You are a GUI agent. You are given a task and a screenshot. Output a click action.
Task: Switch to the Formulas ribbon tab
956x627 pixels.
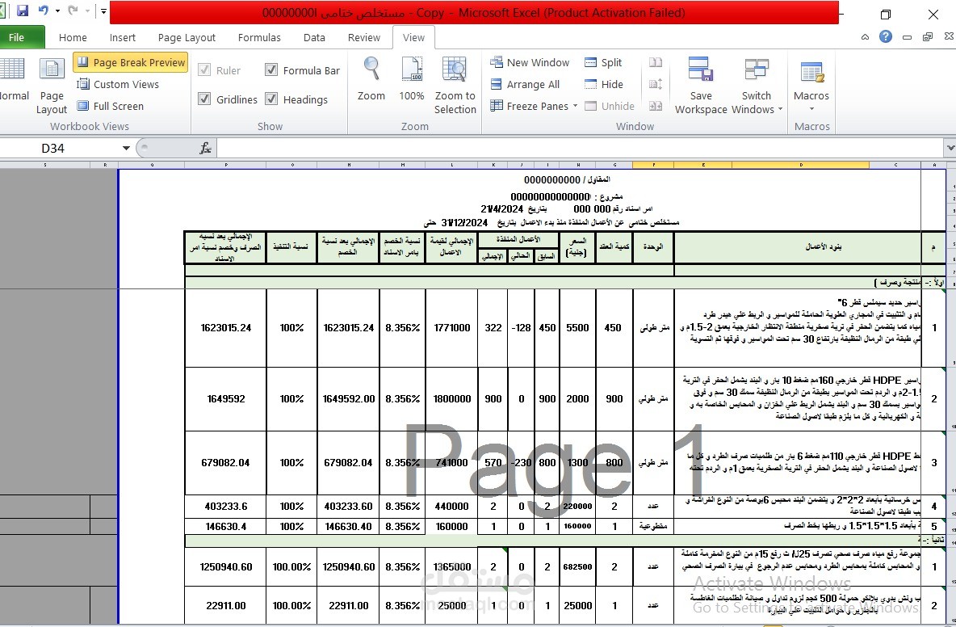point(259,37)
